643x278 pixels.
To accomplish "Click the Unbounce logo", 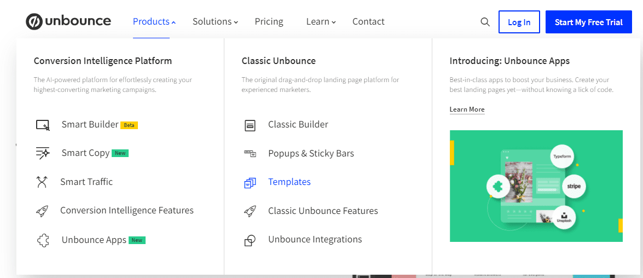I will coord(68,21).
